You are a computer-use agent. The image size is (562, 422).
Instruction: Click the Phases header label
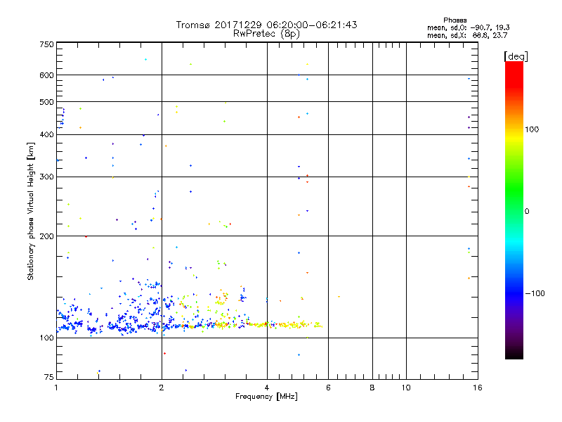(455, 20)
